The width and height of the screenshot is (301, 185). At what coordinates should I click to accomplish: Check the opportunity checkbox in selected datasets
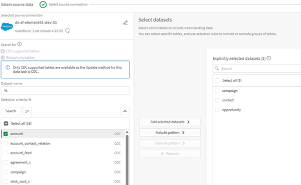tap(217, 110)
